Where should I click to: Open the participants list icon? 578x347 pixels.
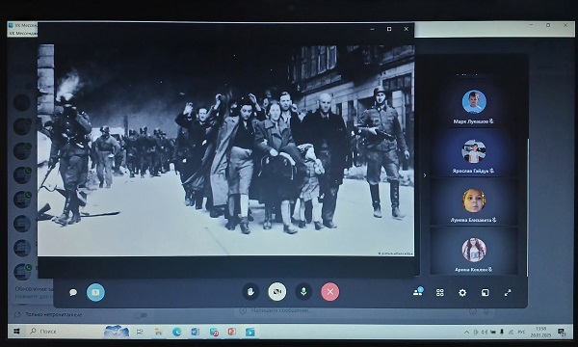(x=418, y=292)
